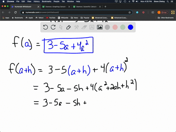Open a new browser tab

[105, 7]
